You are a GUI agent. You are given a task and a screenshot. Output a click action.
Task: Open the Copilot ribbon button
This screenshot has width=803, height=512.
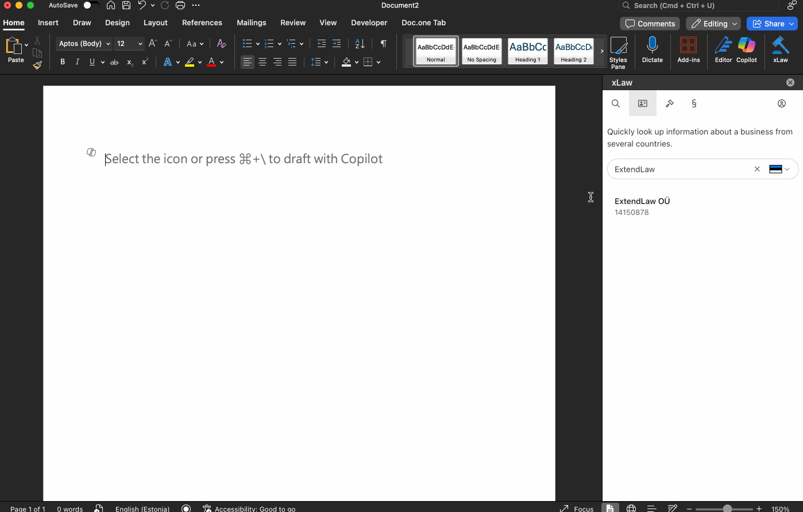746,49
